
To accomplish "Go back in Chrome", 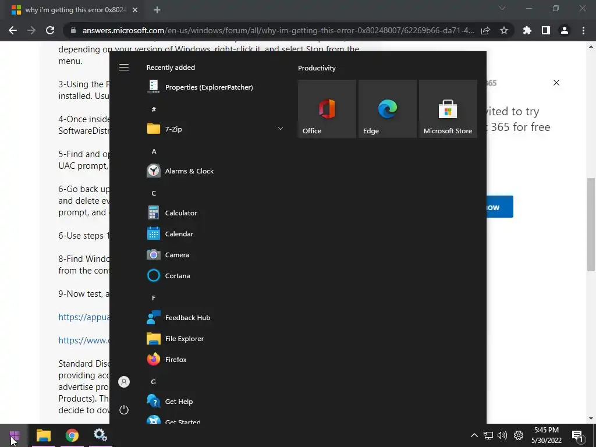I will [x=13, y=30].
